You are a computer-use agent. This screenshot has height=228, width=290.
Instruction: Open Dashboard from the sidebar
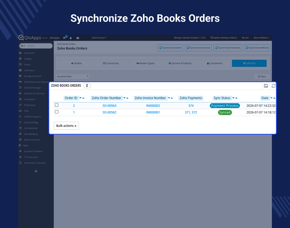pyautogui.click(x=29, y=53)
